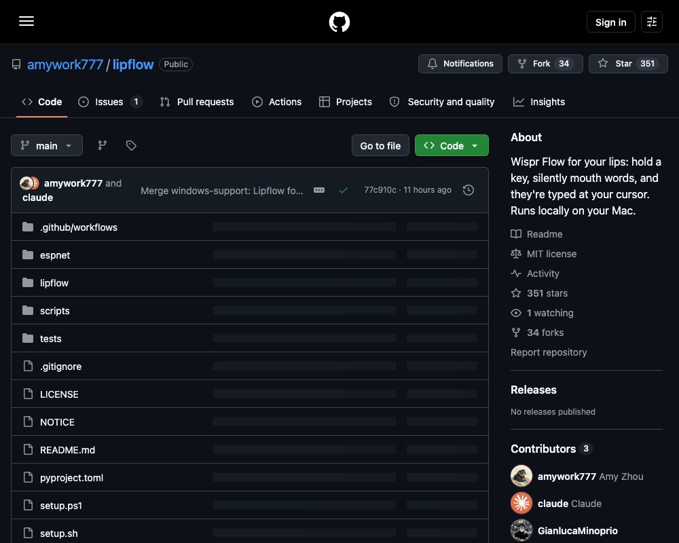The image size is (679, 543).
Task: View tags via the tag icon
Action: (x=131, y=145)
